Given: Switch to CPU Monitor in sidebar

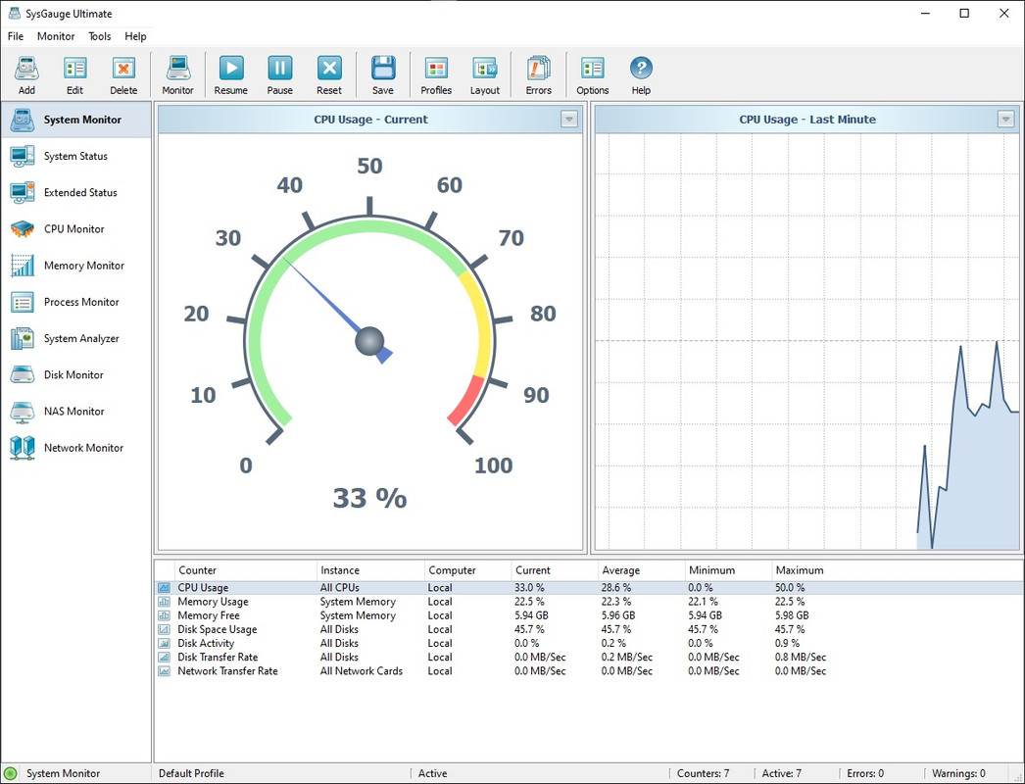Looking at the screenshot, I should (x=75, y=229).
